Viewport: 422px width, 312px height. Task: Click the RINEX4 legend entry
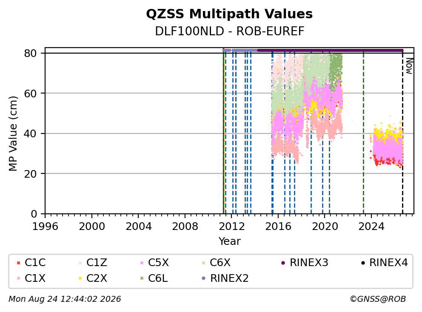click(x=384, y=263)
